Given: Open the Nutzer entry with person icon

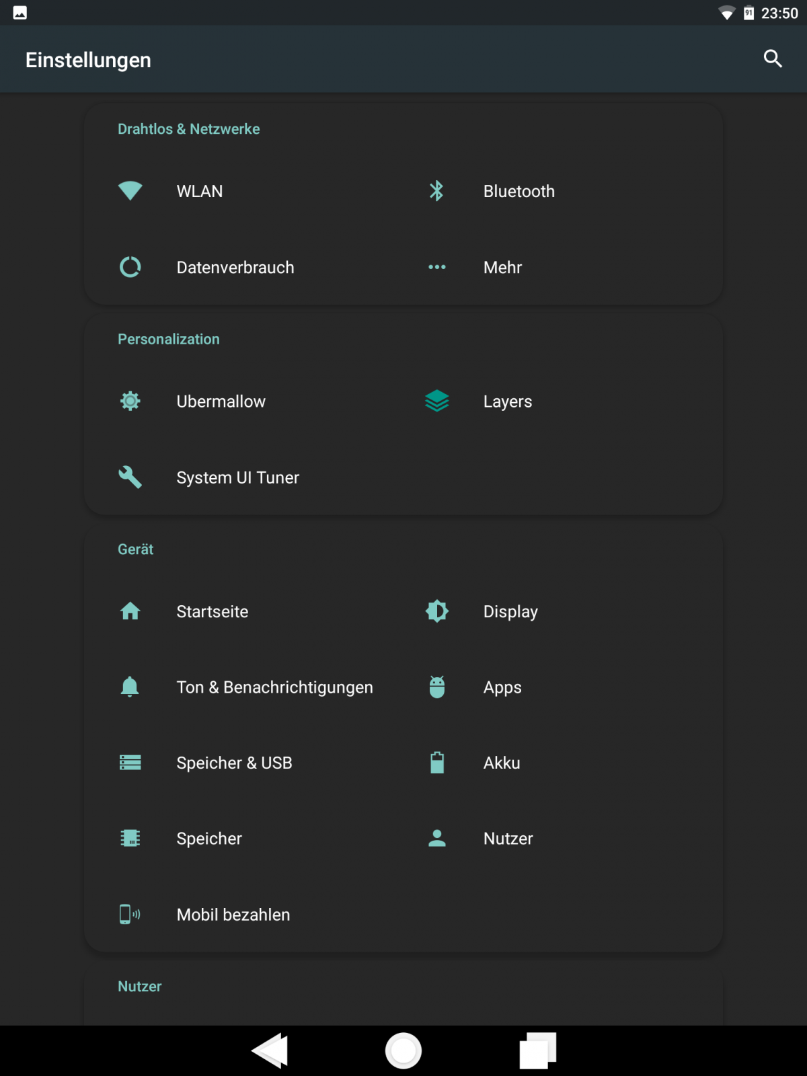Looking at the screenshot, I should click(x=508, y=839).
